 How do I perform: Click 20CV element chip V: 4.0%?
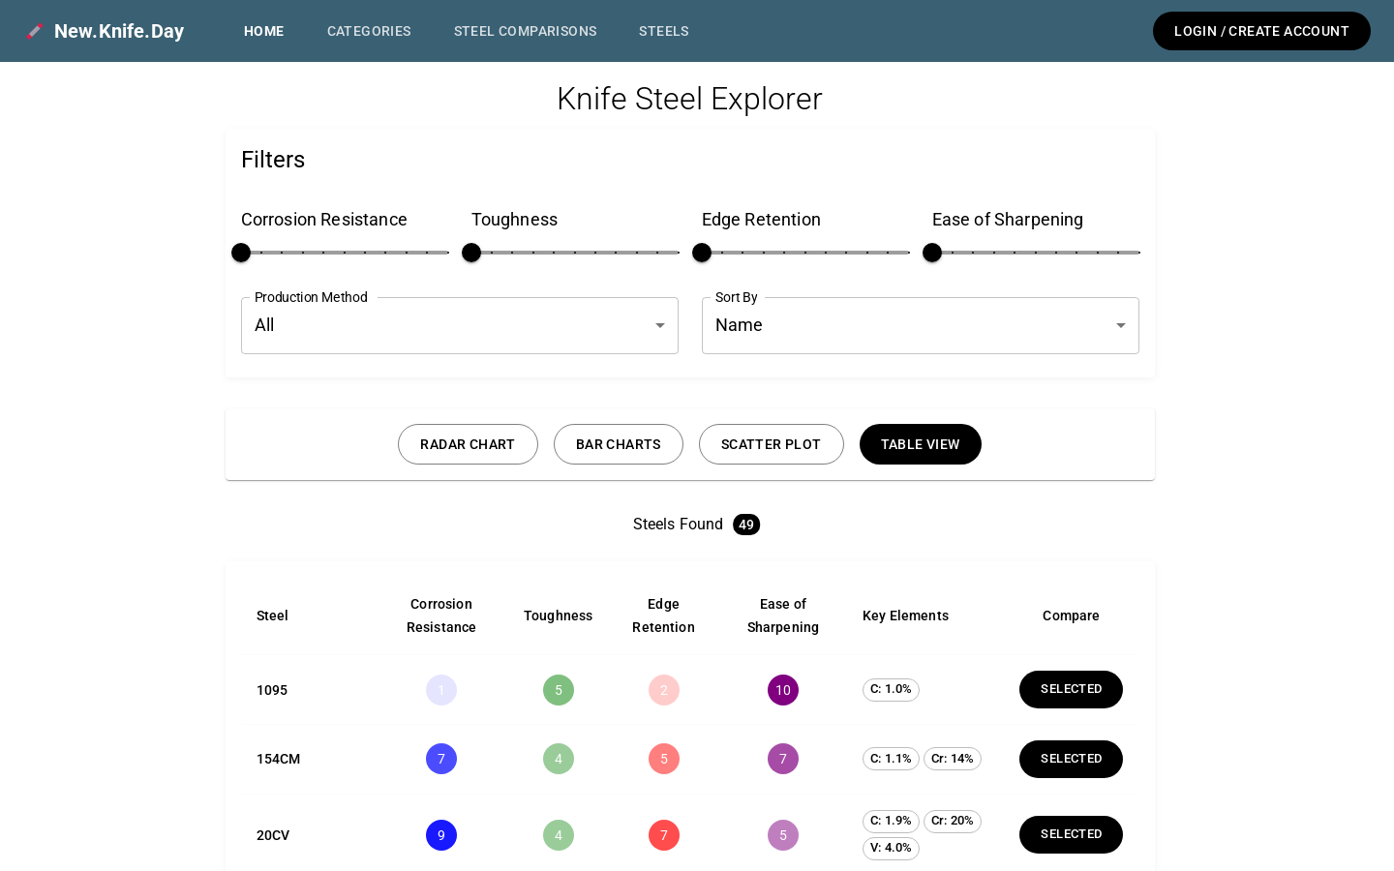click(x=891, y=848)
